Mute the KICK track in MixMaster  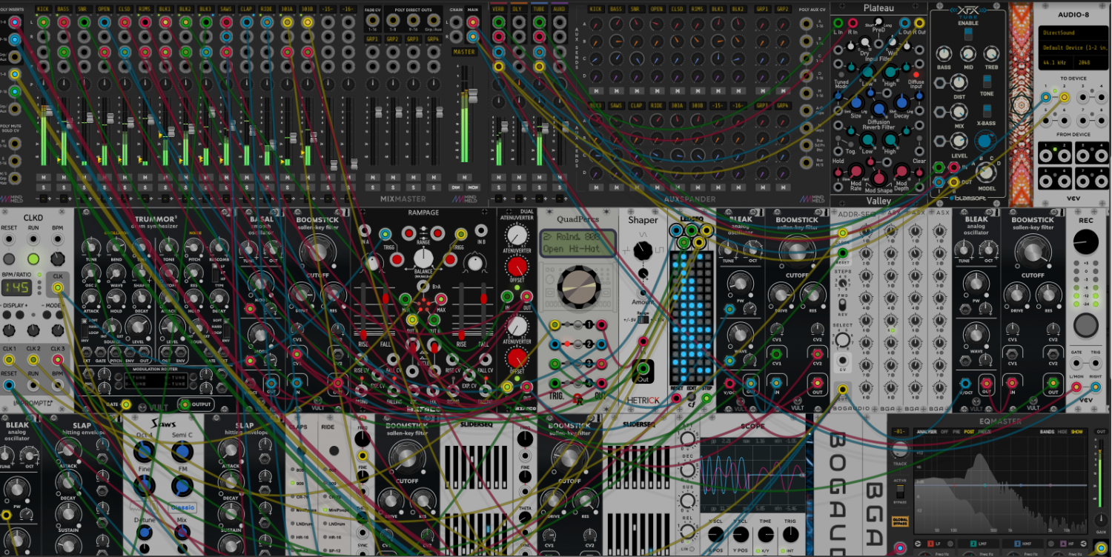43,178
